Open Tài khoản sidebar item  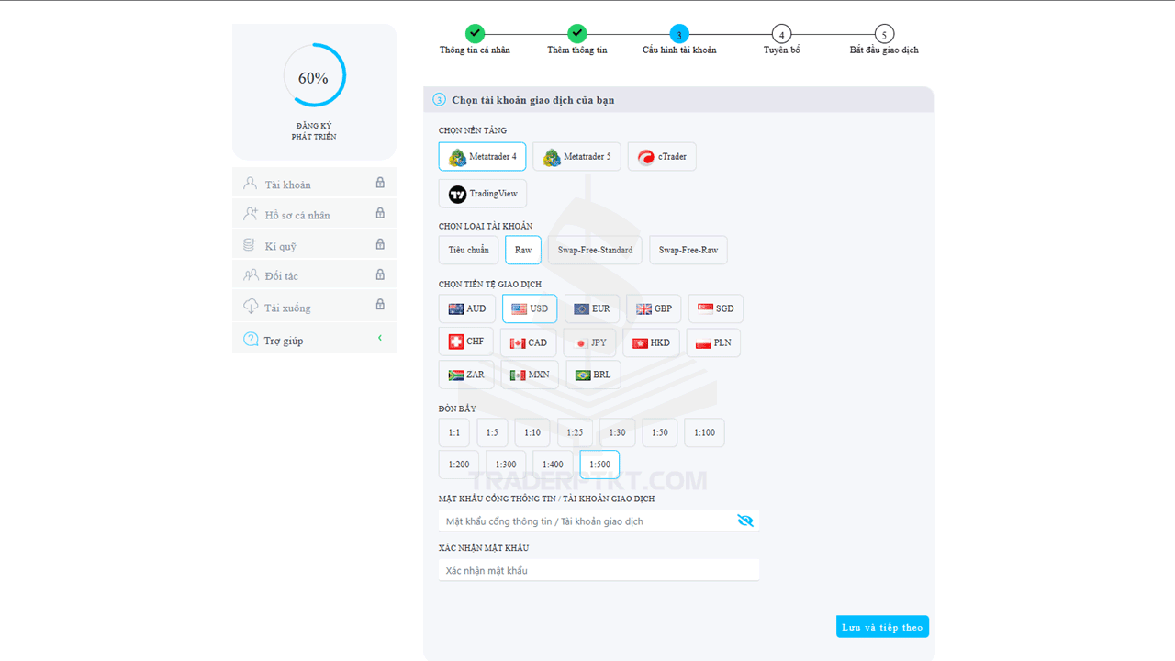point(314,184)
